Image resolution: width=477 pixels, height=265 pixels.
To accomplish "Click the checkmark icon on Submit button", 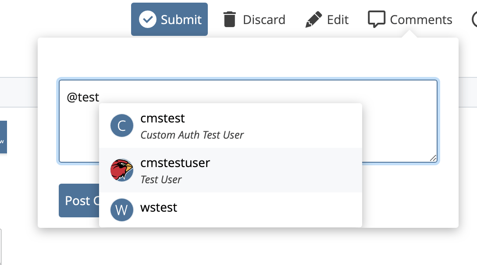I will (148, 20).
